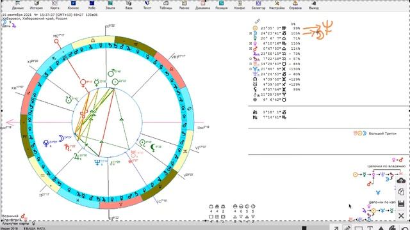Click the Mars glyph inside the chart

point(111,73)
